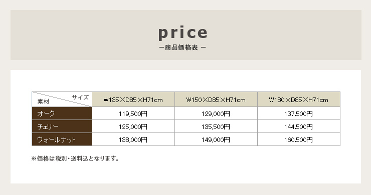This screenshot has width=371, height=195.
Task: Choose the 160,500円 walnut price cell
Action: coord(299,139)
